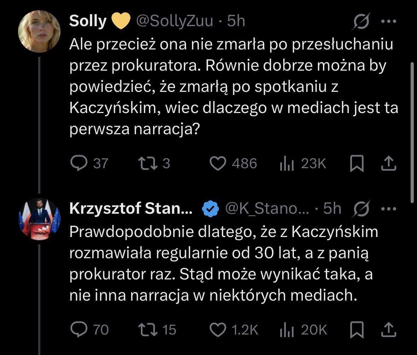Like Solly's tweet with 486 likes
The width and height of the screenshot is (417, 355).
coord(218,164)
